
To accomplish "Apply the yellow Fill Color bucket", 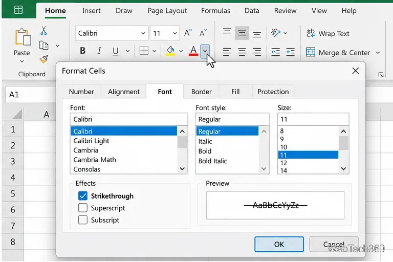I will coord(170,51).
